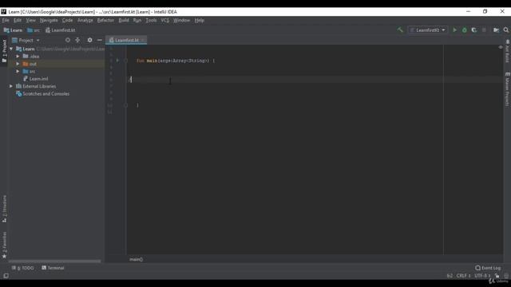Click the Project tool window stripe button
Screen dimensions: 511x287
tap(4, 51)
